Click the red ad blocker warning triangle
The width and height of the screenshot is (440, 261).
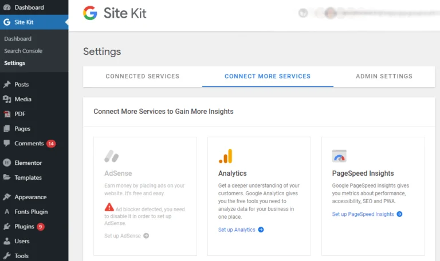tap(109, 207)
